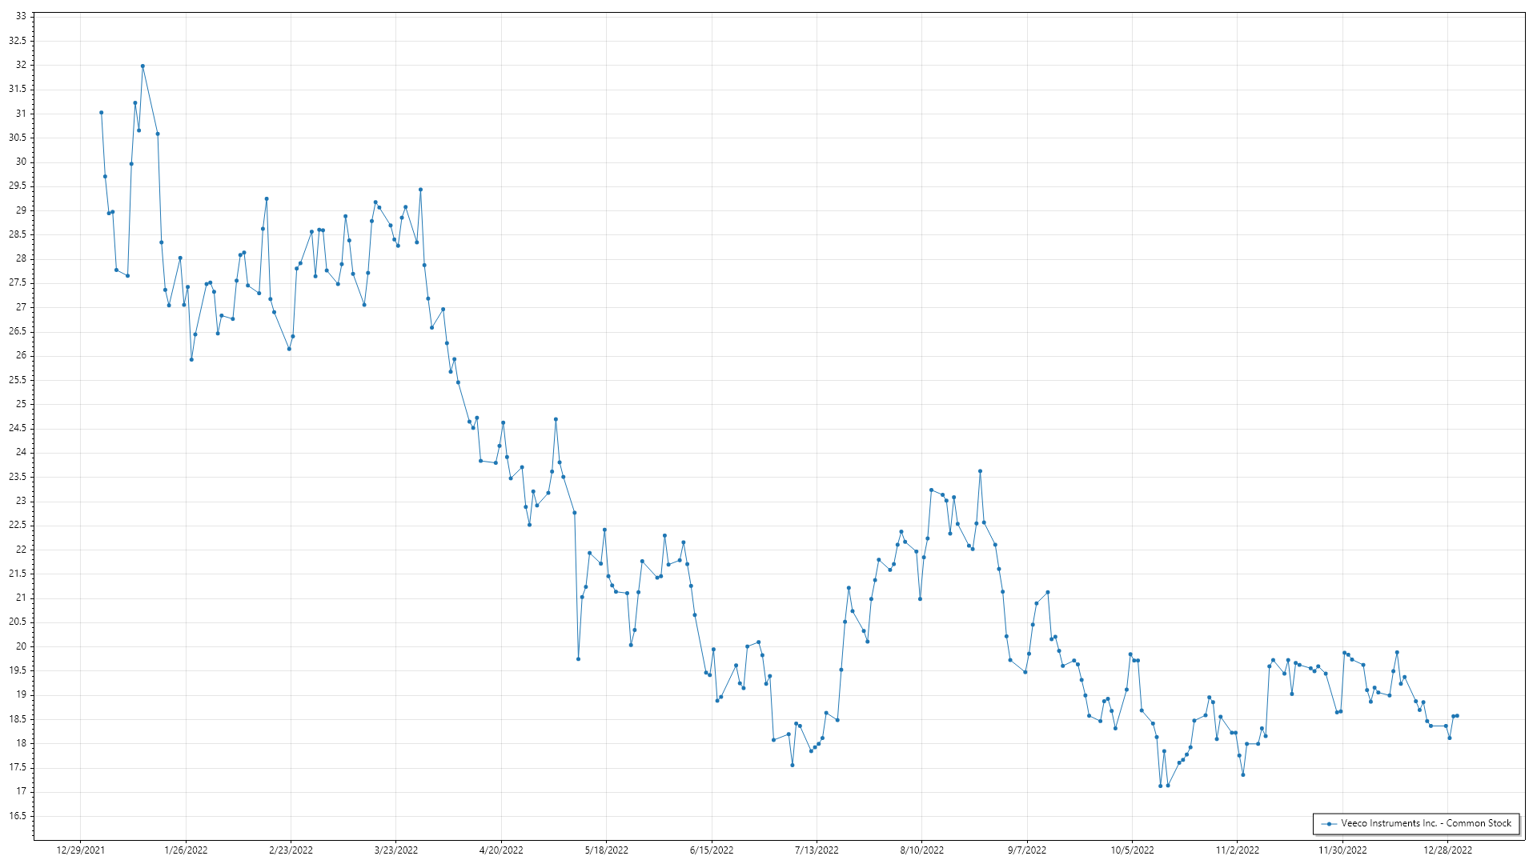The height and width of the screenshot is (864, 1537).
Task: Click the 16.5 label on the price axis
Action: click(x=18, y=816)
